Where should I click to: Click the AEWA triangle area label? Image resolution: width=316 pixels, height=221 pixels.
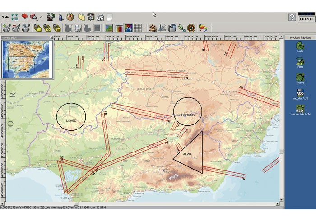point(187,154)
